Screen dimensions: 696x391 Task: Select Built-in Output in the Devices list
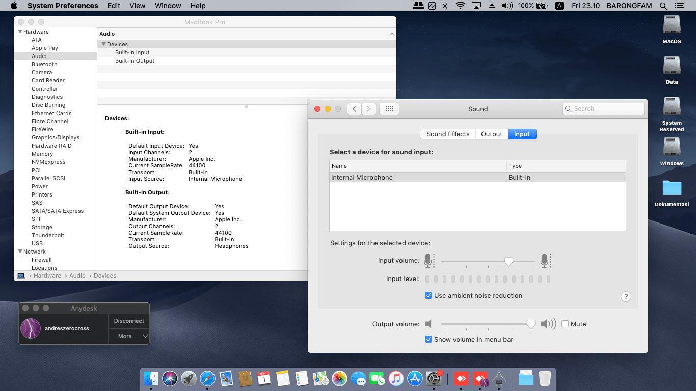pyautogui.click(x=135, y=61)
